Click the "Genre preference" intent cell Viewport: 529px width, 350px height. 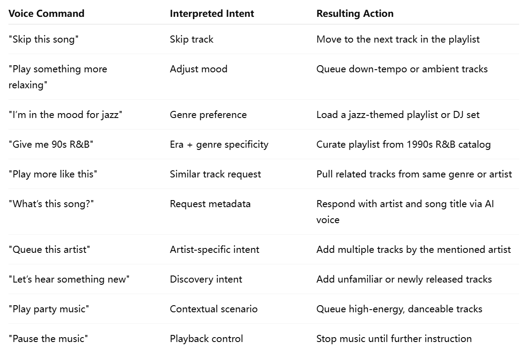[208, 115]
